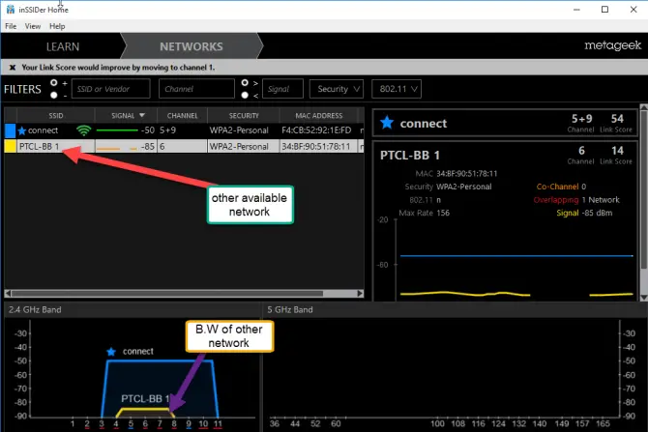
Task: Click the yellow color swatch for PTCL-BB 1
Action: tap(10, 147)
